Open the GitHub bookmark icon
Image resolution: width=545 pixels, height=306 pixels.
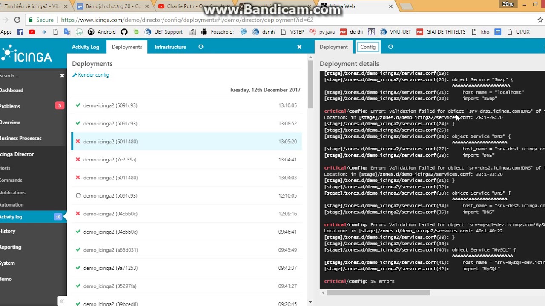(124, 32)
